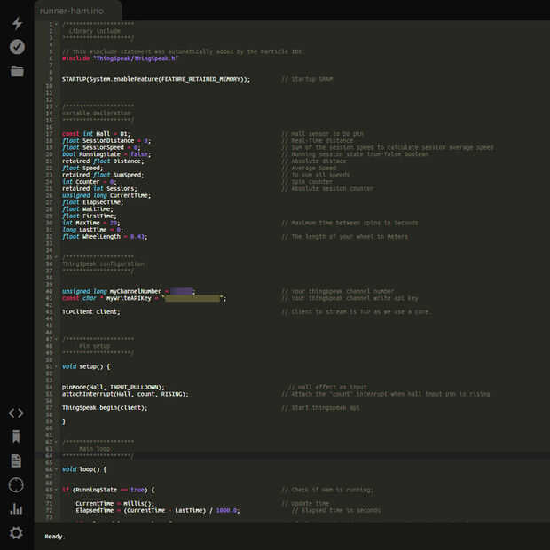Click the attachInterrupt(Hall, count, RISING) line
This screenshot has width=550, height=550.
click(x=125, y=394)
